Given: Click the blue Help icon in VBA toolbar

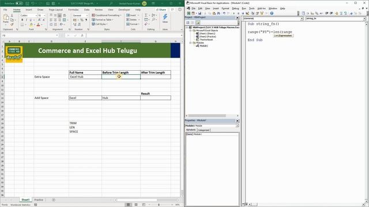Looking at the screenshot, I should 272,13.
